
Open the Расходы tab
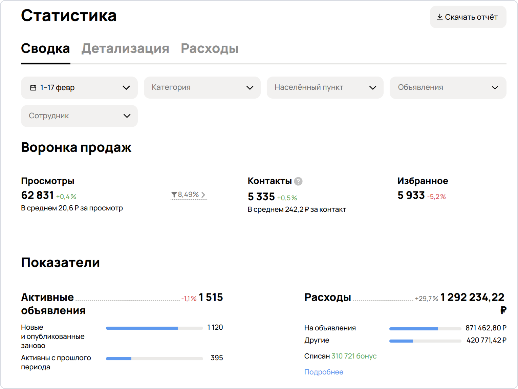pyautogui.click(x=210, y=48)
